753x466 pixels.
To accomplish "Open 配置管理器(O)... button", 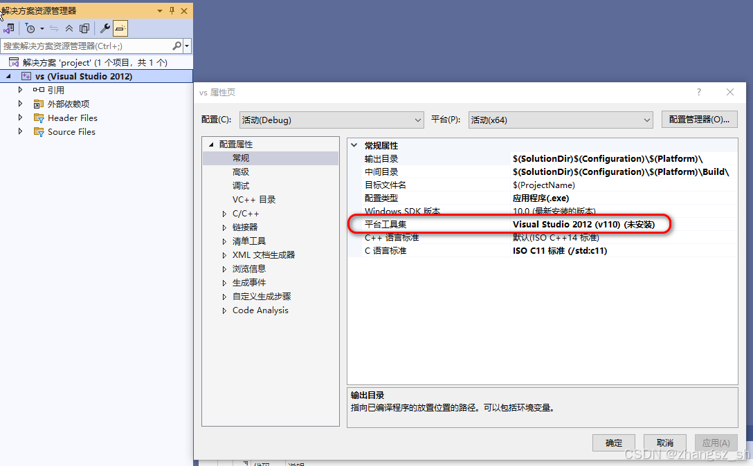I will click(699, 120).
